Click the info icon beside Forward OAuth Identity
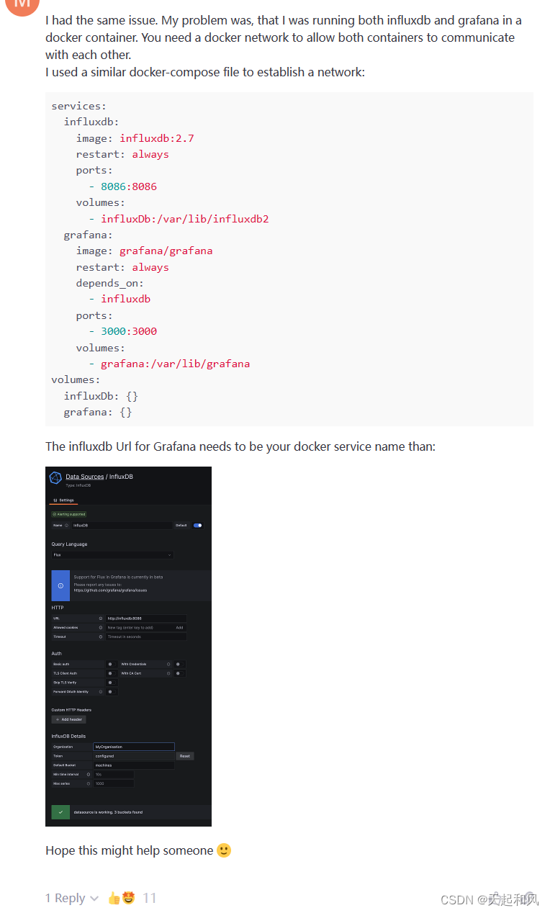The width and height of the screenshot is (550, 913). click(101, 692)
